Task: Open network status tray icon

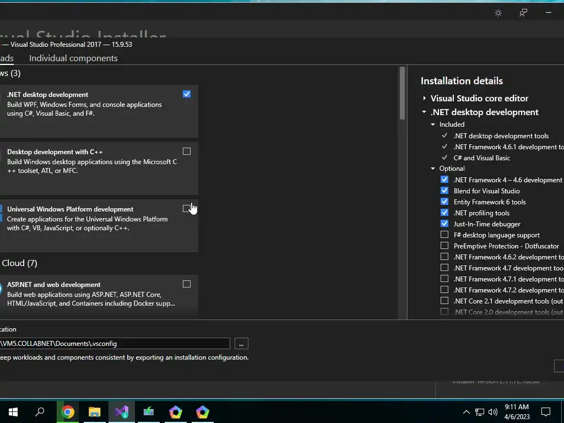Action: (x=480, y=412)
